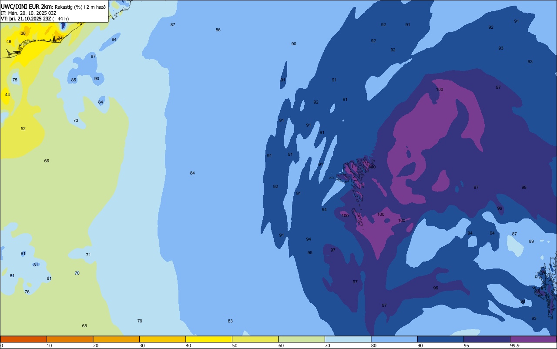Click the humidity value 68 on the map
Image resolution: width=557 pixels, height=349 pixels.
click(84, 326)
